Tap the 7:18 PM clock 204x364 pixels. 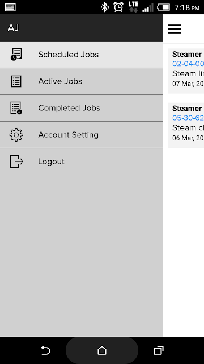click(187, 7)
